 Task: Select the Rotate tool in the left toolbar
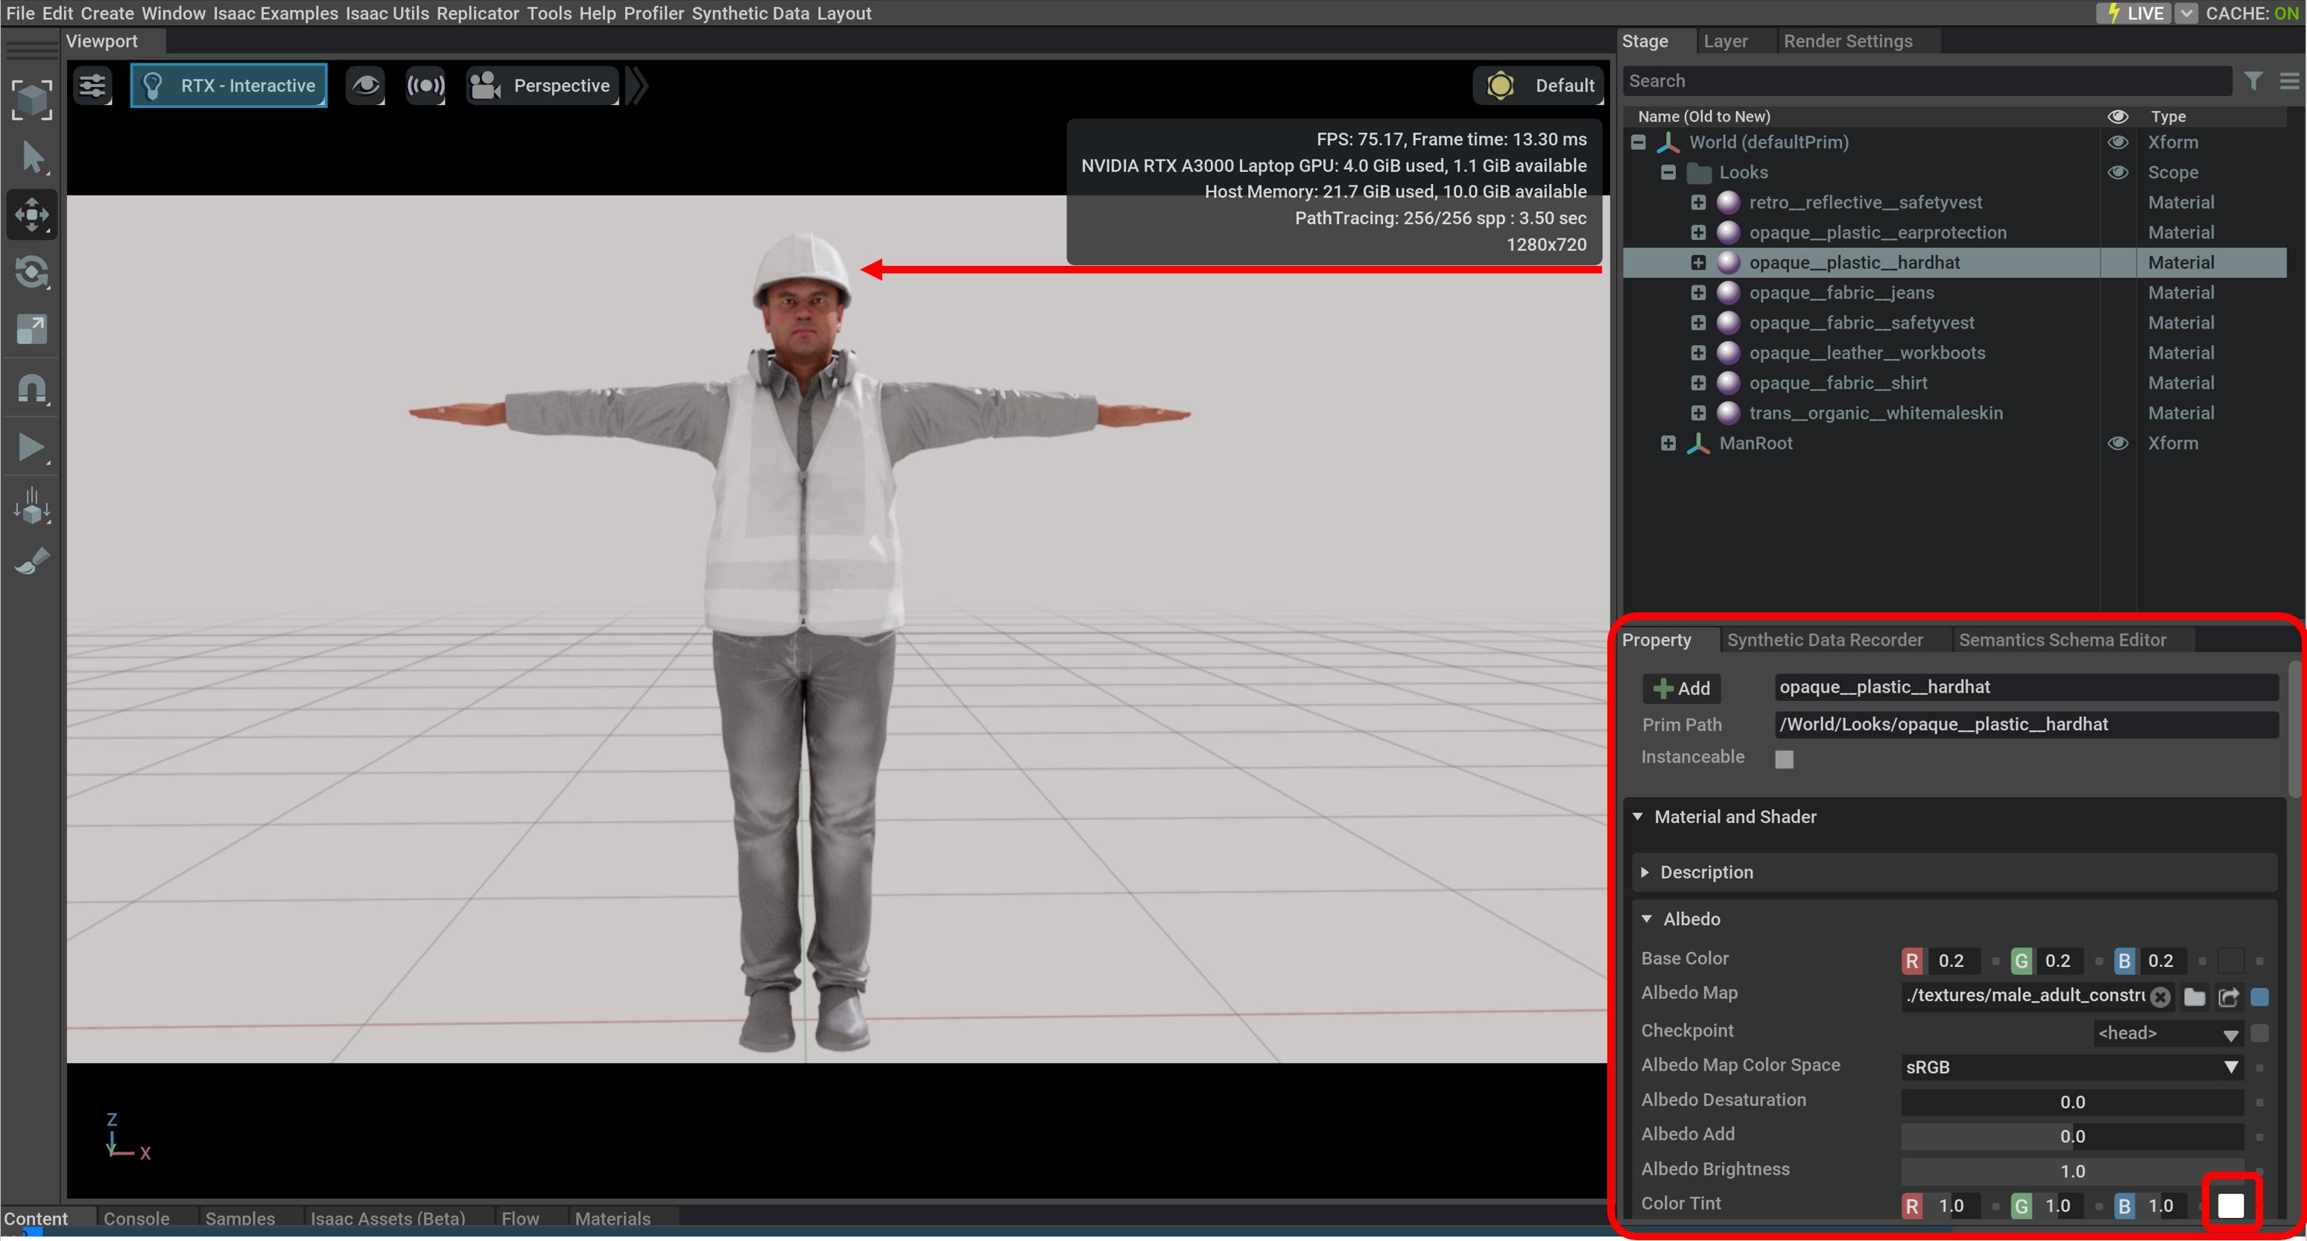click(32, 272)
